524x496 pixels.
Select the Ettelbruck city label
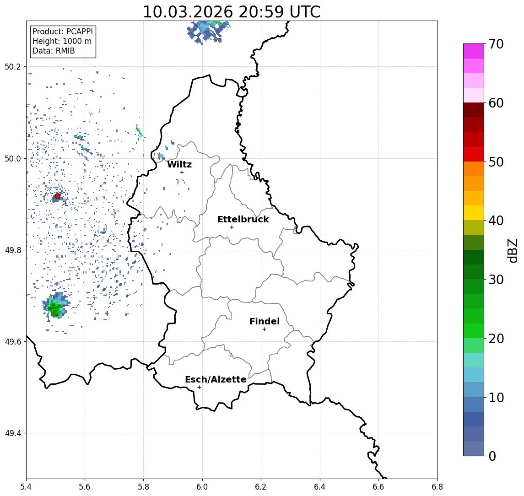pyautogui.click(x=243, y=220)
